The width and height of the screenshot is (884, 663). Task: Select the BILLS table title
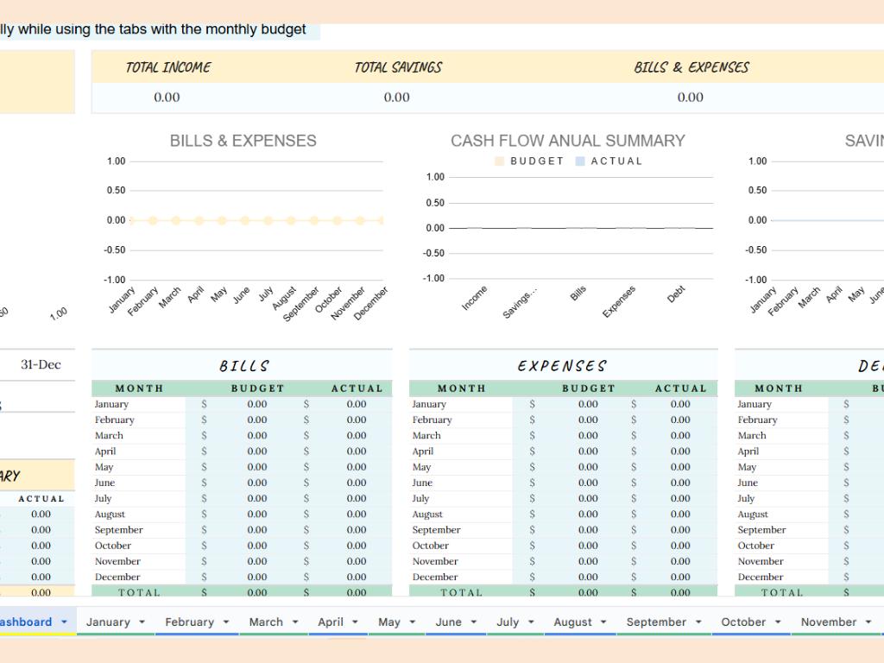[x=243, y=366]
